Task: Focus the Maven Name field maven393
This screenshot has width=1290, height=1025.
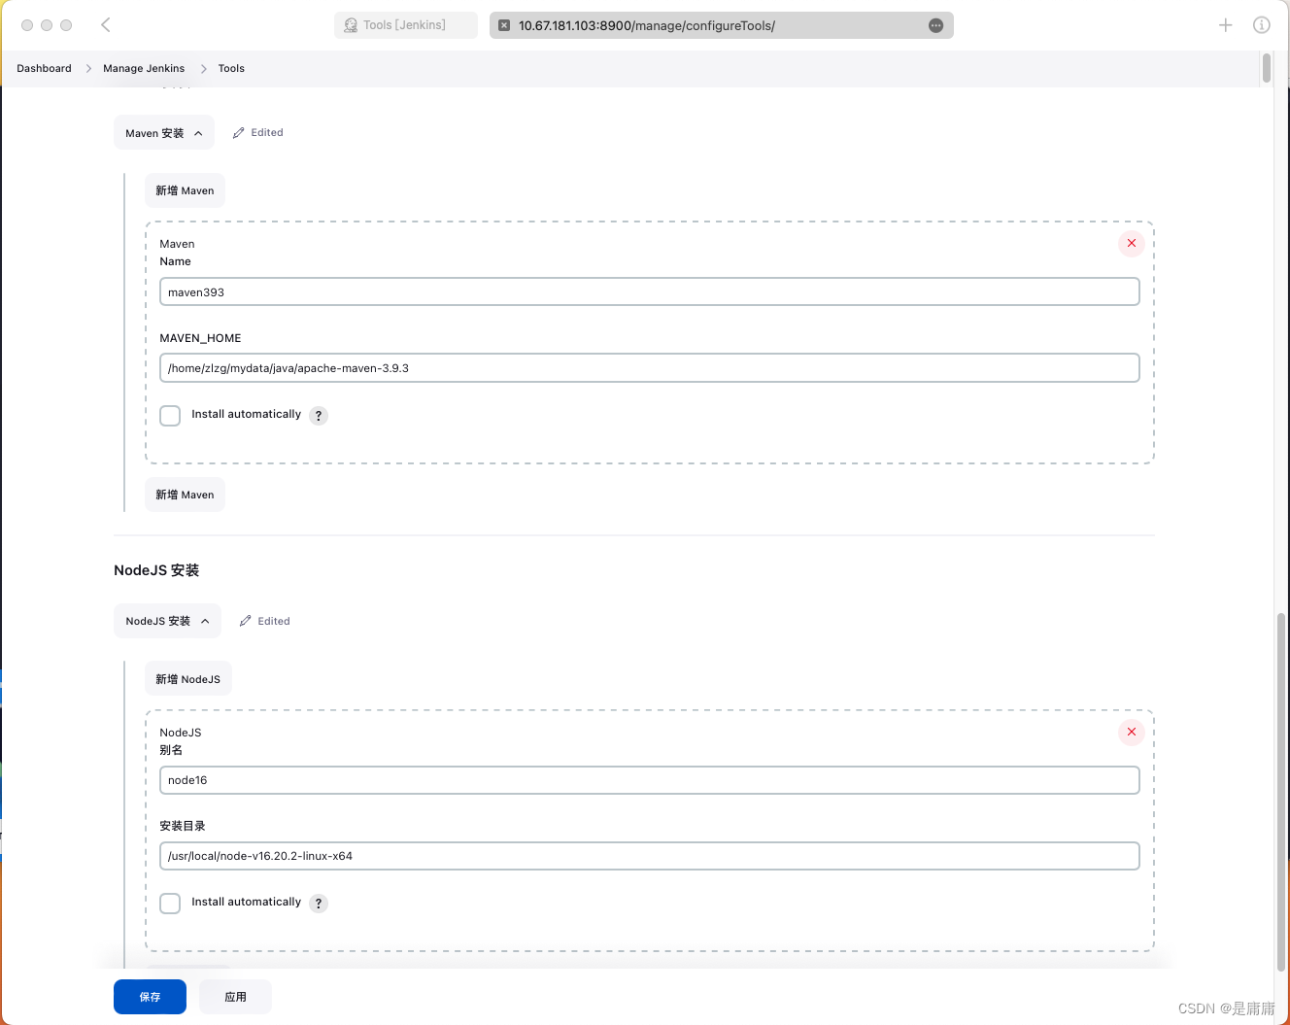Action: pos(649,291)
